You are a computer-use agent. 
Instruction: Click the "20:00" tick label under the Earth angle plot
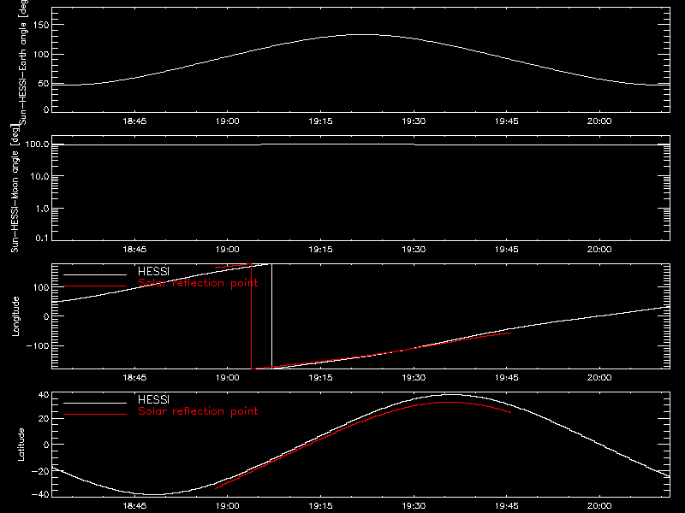[599, 121]
